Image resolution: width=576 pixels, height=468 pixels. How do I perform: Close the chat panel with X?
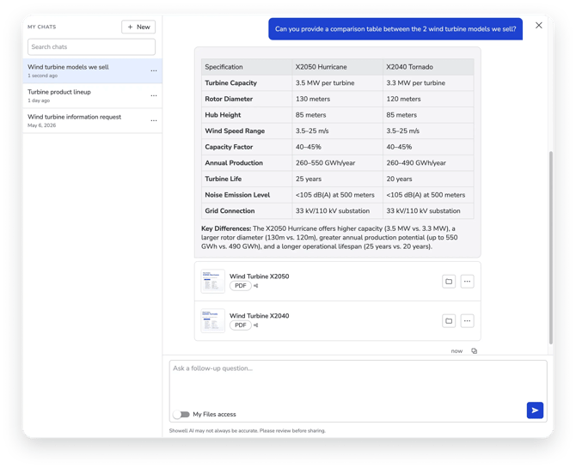pyautogui.click(x=538, y=25)
